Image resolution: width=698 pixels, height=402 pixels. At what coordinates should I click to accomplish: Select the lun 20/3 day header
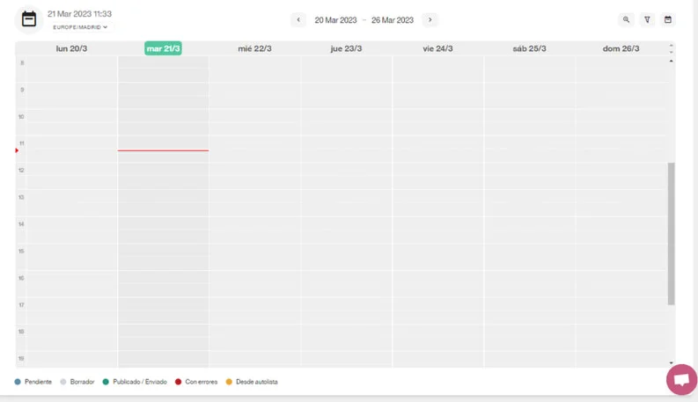click(71, 48)
